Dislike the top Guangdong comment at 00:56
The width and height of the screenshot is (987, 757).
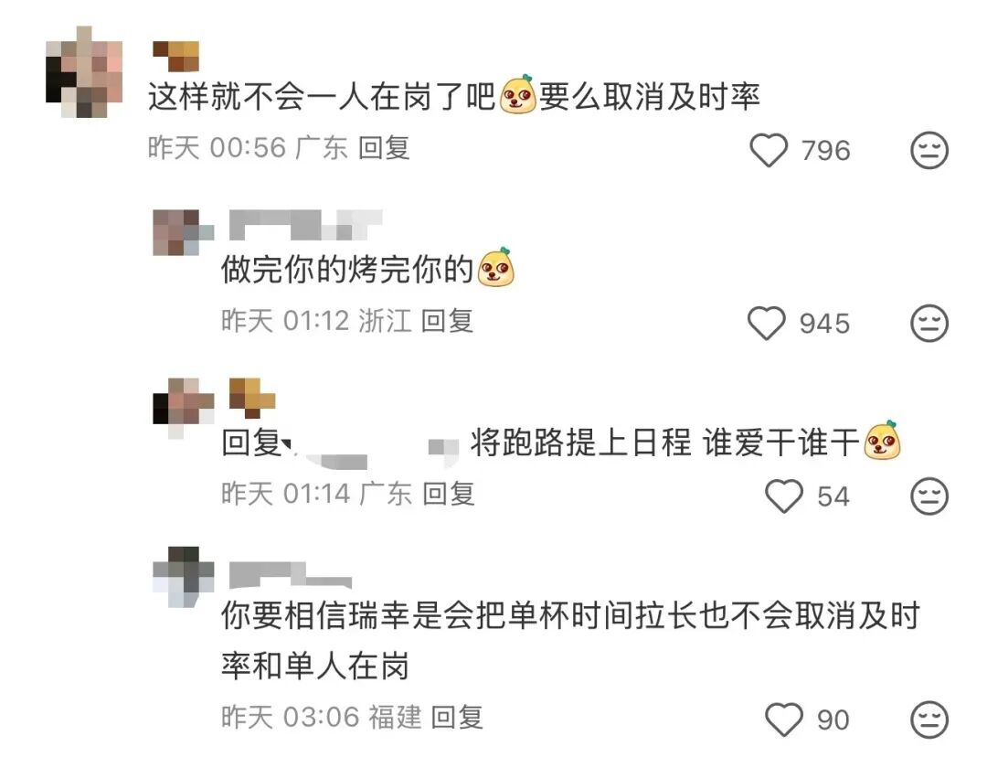click(x=929, y=151)
